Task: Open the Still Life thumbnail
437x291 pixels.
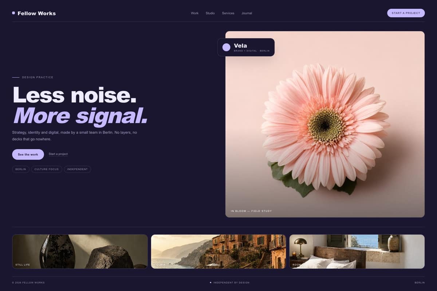Action: [80, 252]
